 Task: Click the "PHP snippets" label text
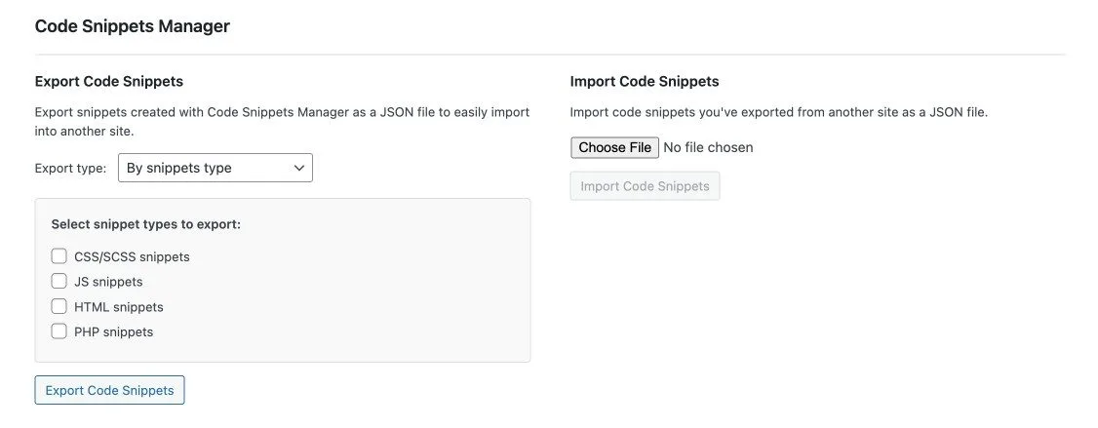coord(114,331)
